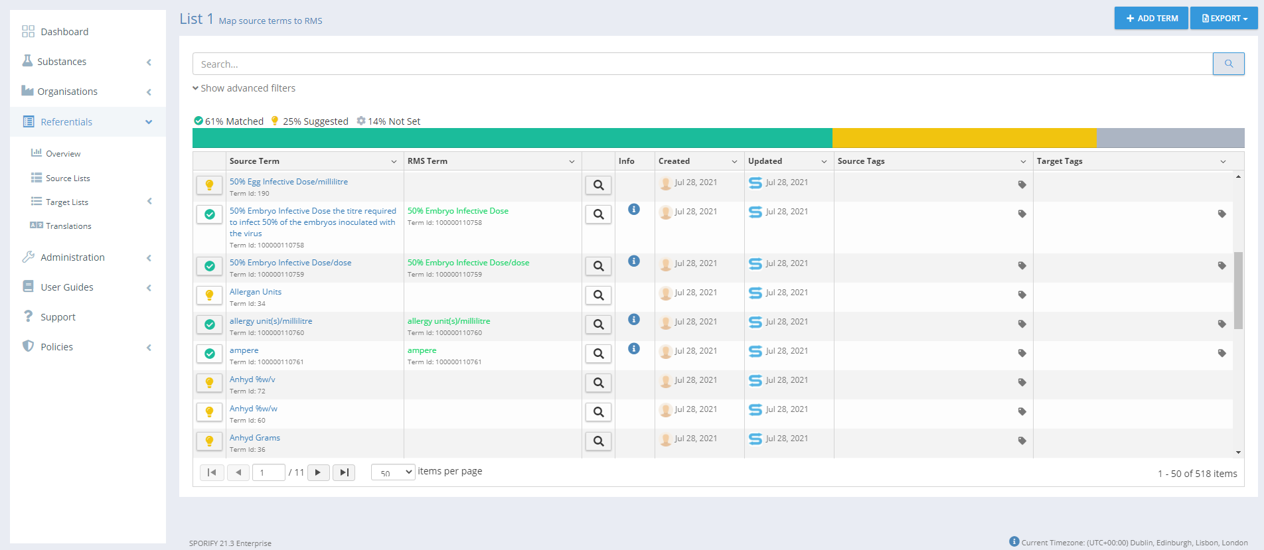
Task: Click timezone info icon in footer
Action: pos(1014,541)
